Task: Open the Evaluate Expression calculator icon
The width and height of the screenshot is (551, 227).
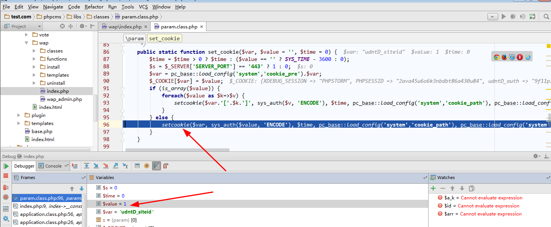Action: (x=137, y=166)
